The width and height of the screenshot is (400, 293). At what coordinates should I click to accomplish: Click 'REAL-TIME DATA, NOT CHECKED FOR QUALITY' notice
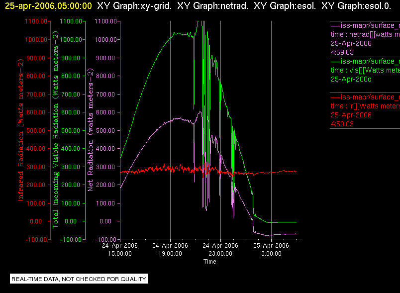click(x=79, y=279)
